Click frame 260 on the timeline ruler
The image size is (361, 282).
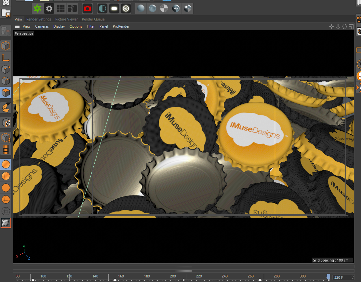tap(251, 276)
